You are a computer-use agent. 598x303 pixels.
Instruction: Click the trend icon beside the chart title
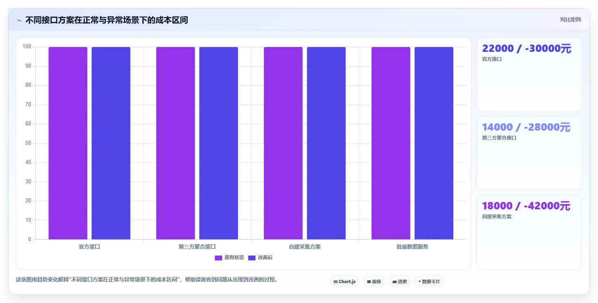pyautogui.click(x=19, y=20)
